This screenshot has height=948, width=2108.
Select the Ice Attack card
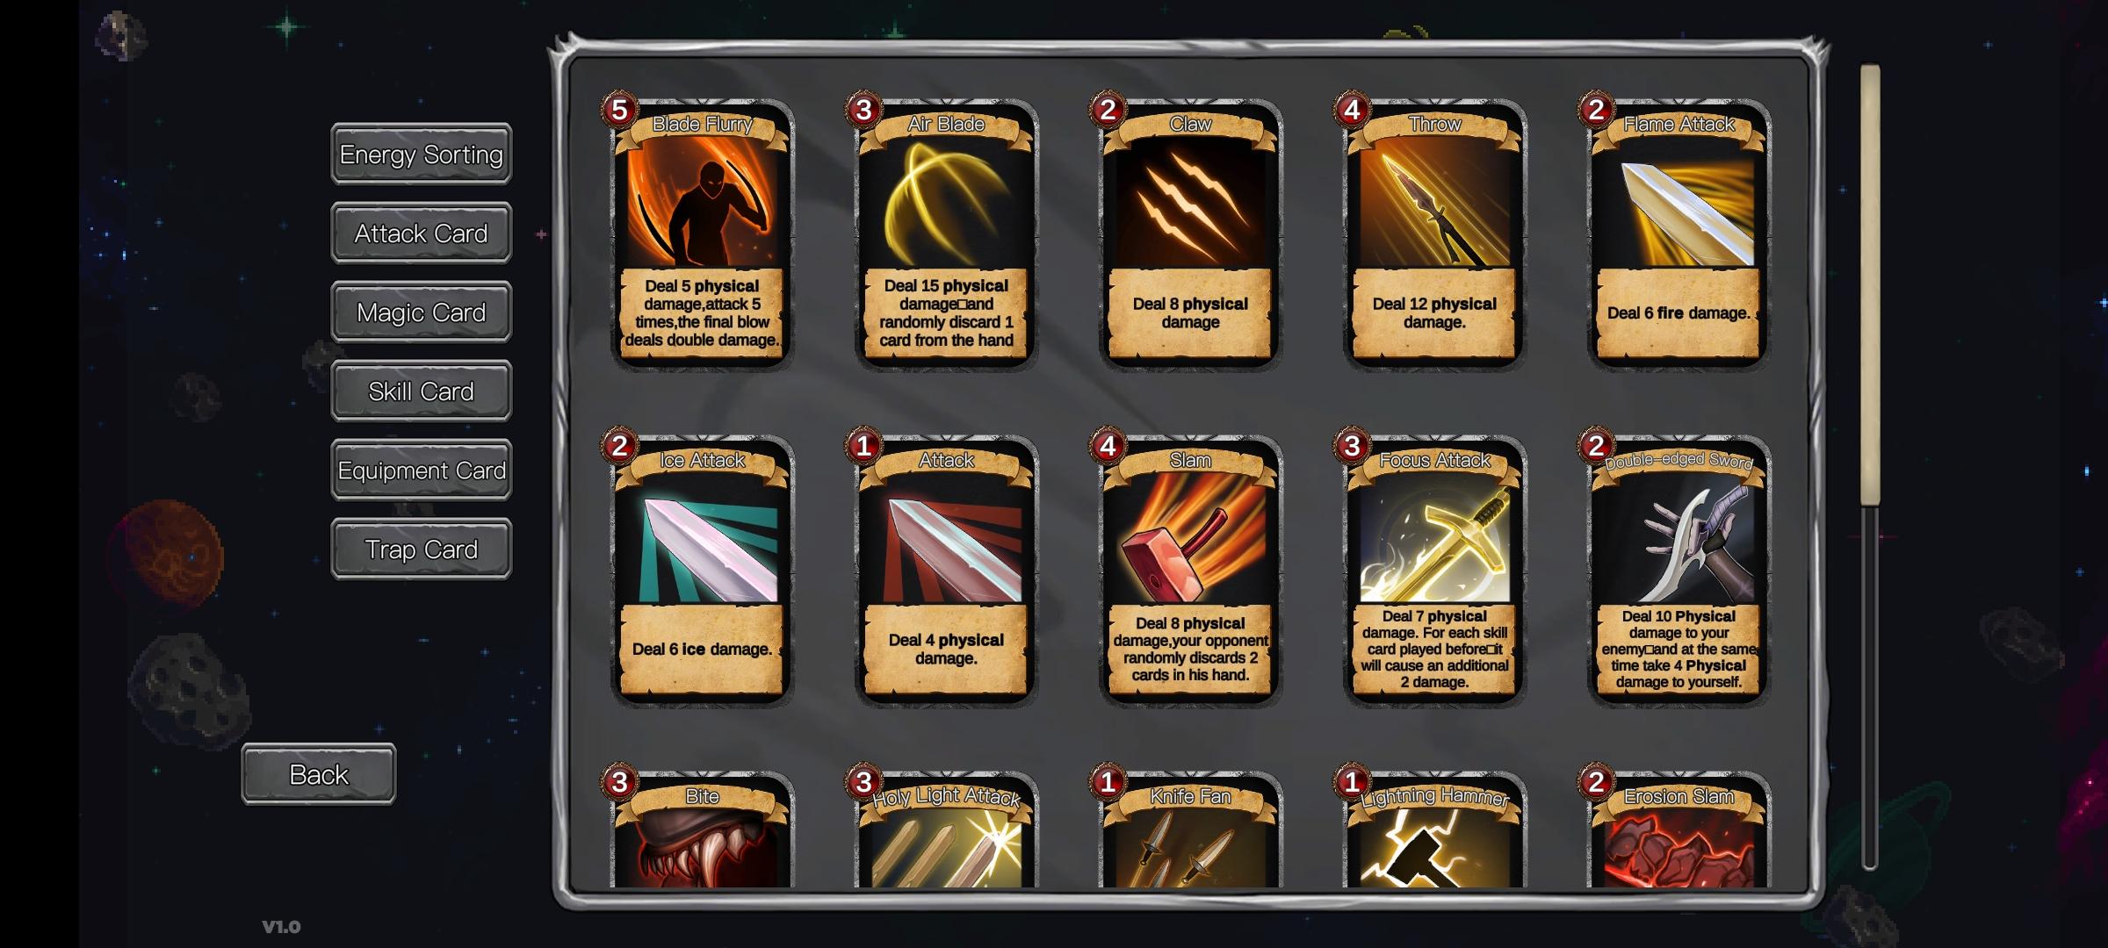(x=701, y=569)
